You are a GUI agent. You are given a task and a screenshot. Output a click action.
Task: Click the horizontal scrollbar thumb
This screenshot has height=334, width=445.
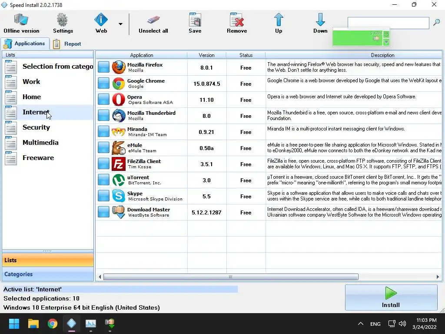[x=231, y=277]
